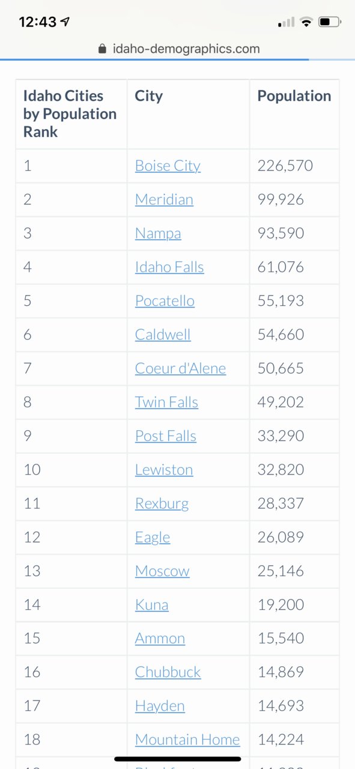Viewport: 355px width, 769px height.
Task: Open the Pocatello link
Action: 165,300
